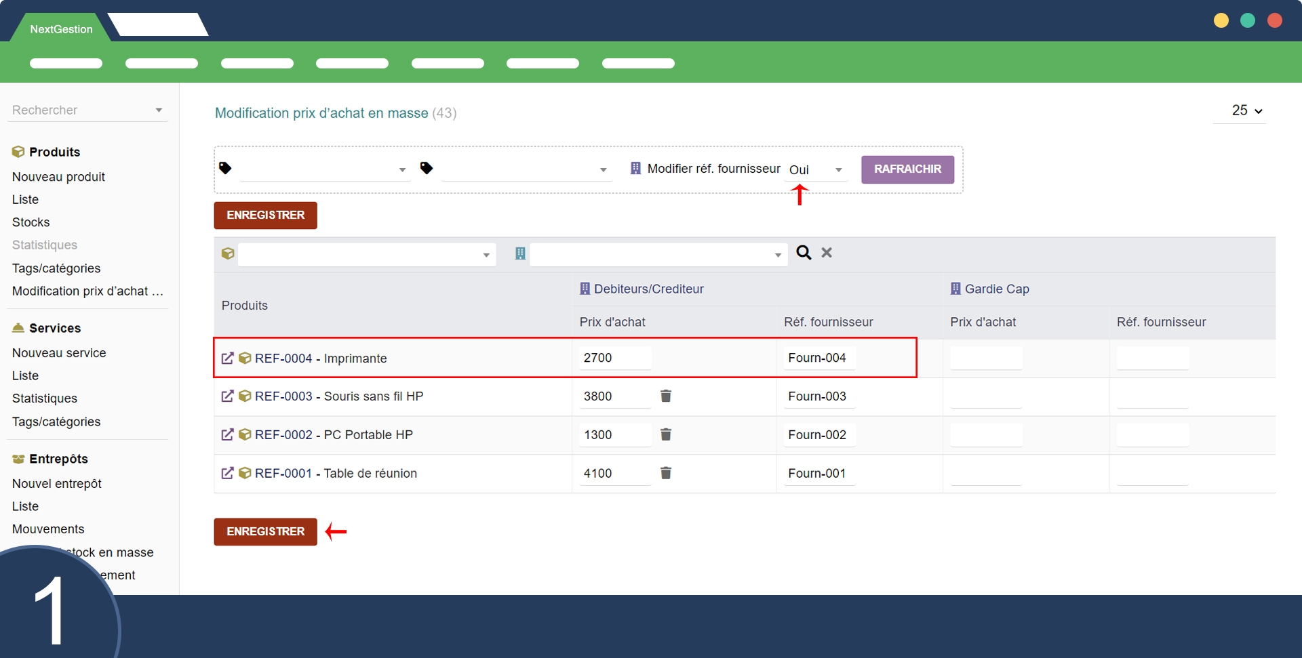Open the first tag filter dropdown
The image size is (1302, 658).
click(324, 169)
